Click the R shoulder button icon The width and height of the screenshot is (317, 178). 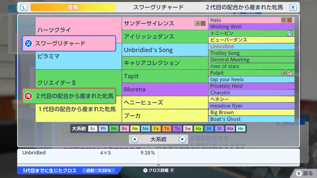[x=293, y=8]
